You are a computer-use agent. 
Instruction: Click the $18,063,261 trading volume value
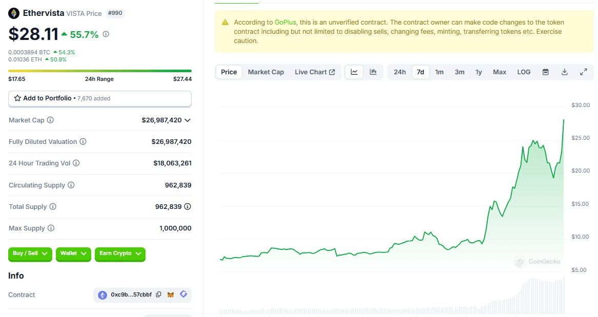(x=172, y=163)
